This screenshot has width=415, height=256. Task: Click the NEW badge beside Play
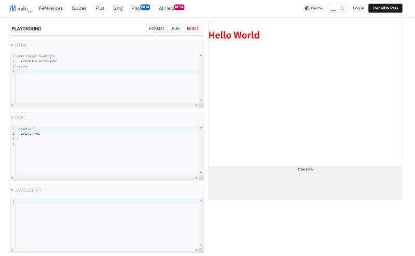click(145, 7)
